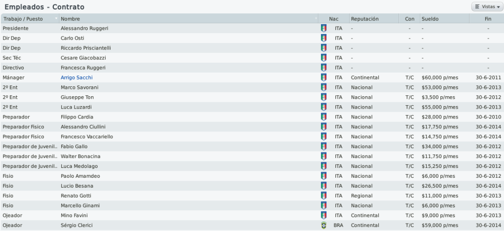Click Italy flag in Fabio Gallo's row

coord(324,147)
